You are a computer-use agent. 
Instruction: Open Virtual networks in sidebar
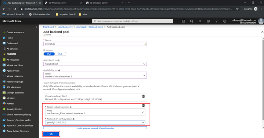click(x=12, y=76)
